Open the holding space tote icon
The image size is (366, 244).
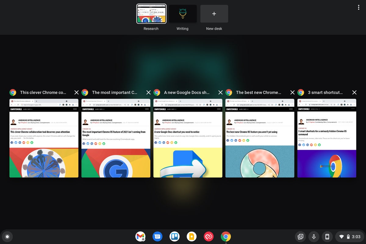300,237
